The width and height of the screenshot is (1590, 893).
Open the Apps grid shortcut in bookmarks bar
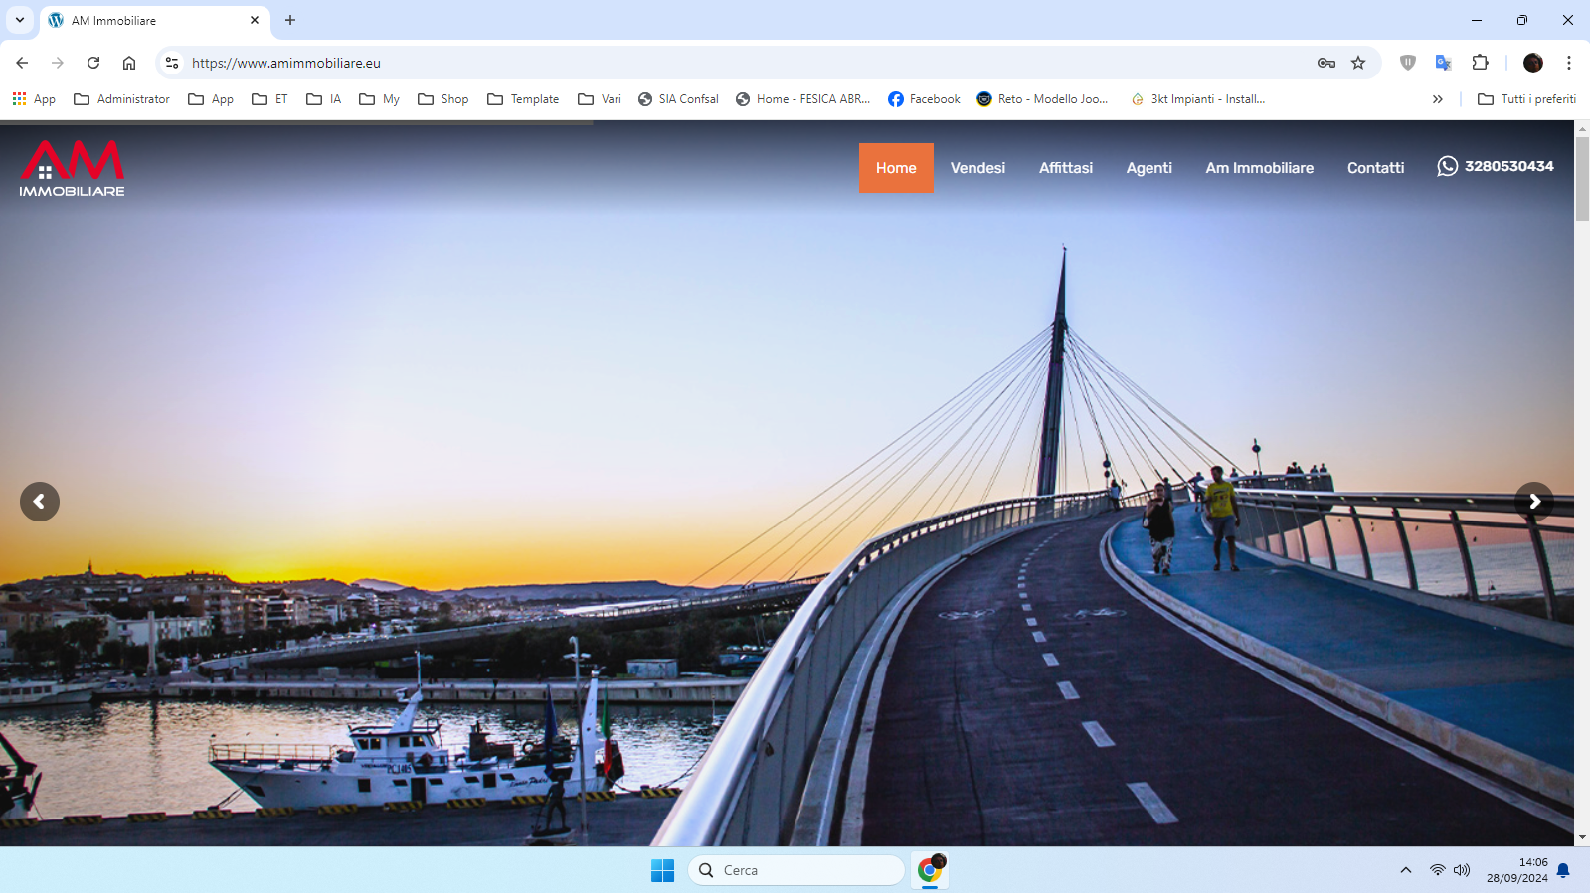[x=34, y=99]
